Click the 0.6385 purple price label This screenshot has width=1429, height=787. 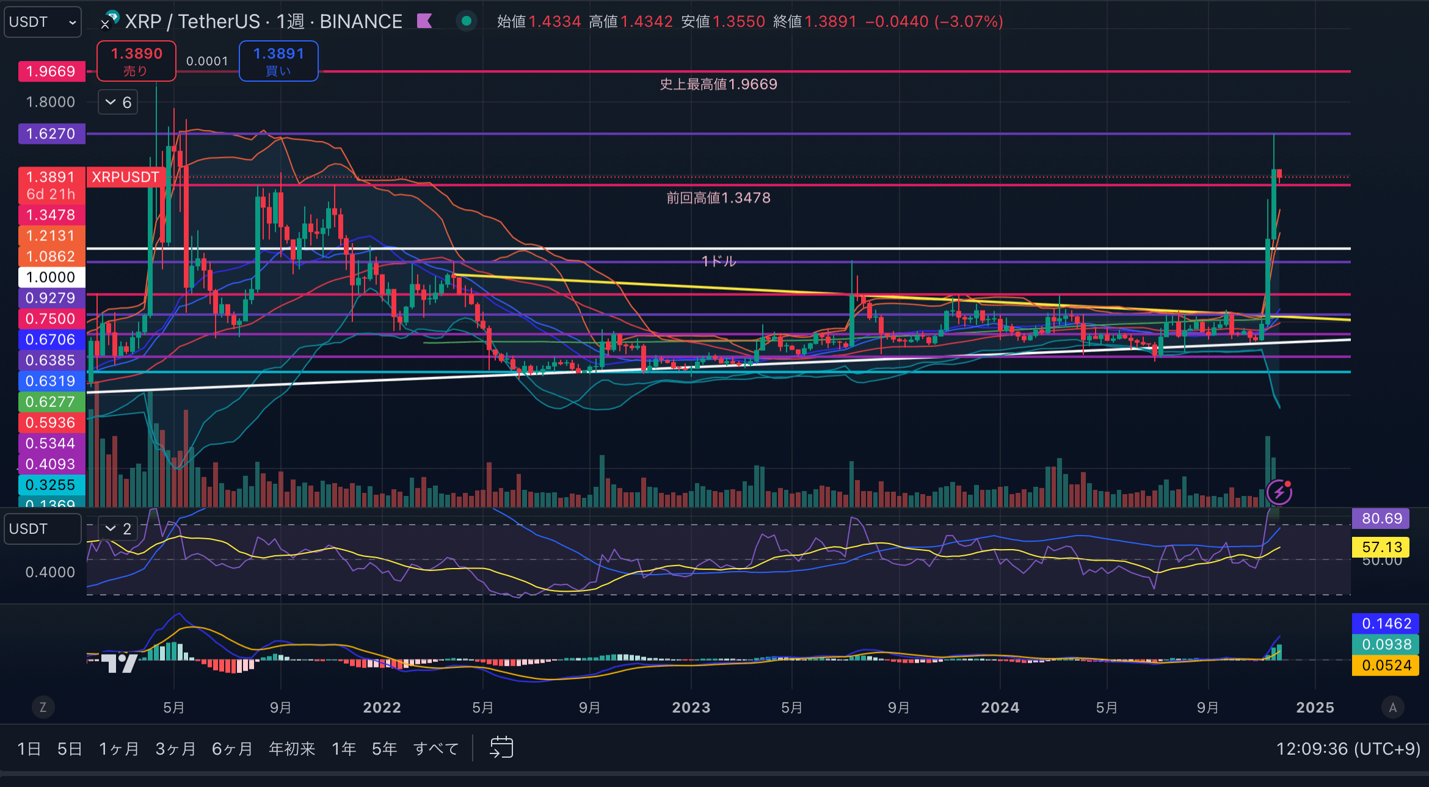point(51,360)
